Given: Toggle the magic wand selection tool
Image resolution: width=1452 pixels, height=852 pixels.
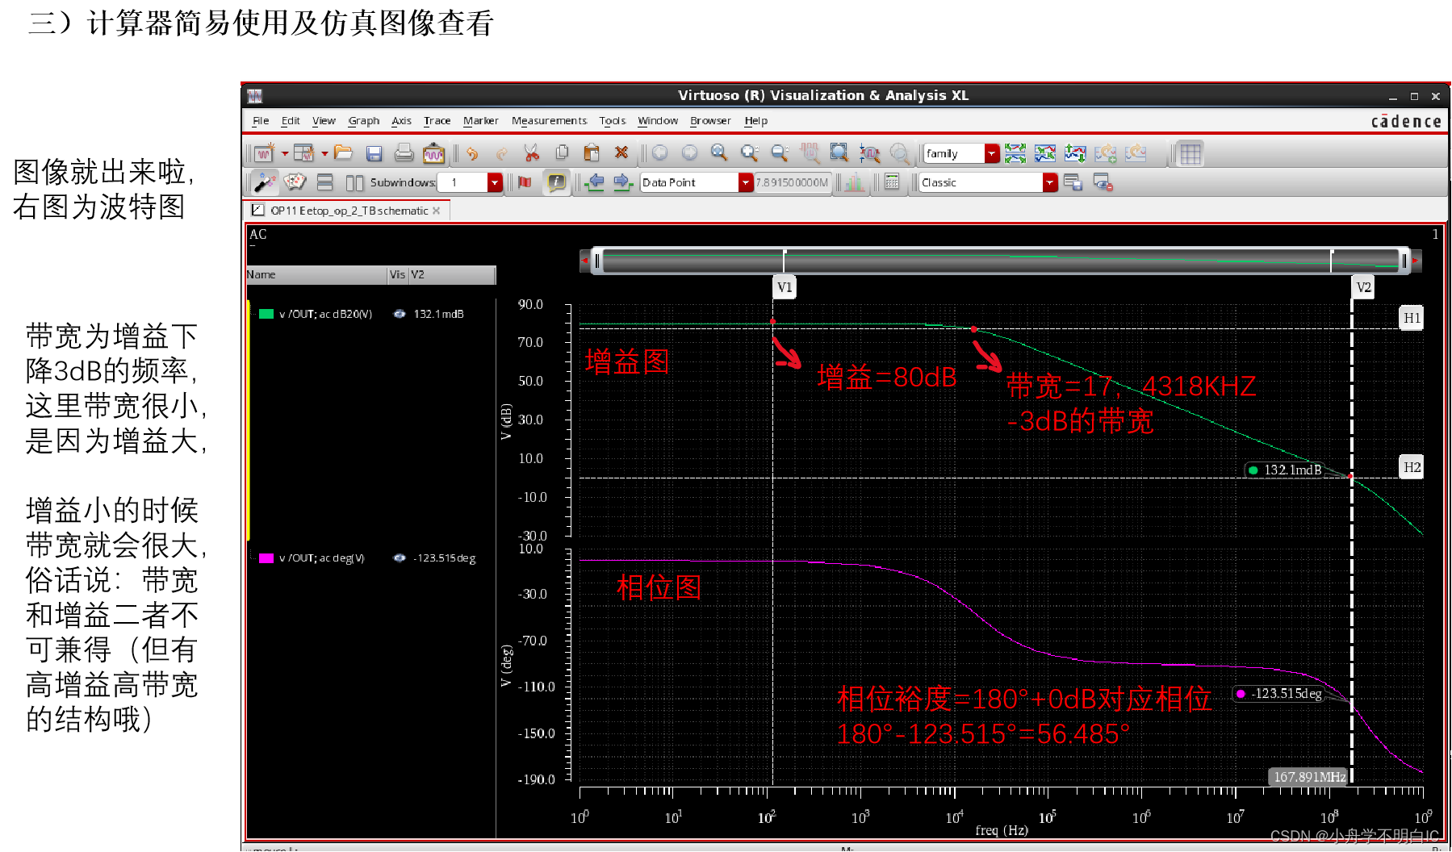Looking at the screenshot, I should tap(264, 182).
